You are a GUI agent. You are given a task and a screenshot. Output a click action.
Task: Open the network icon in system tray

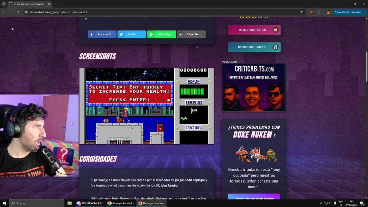coord(326,203)
